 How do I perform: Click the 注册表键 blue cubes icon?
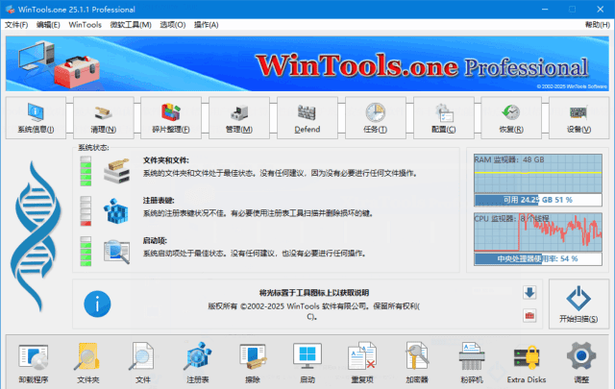click(116, 211)
